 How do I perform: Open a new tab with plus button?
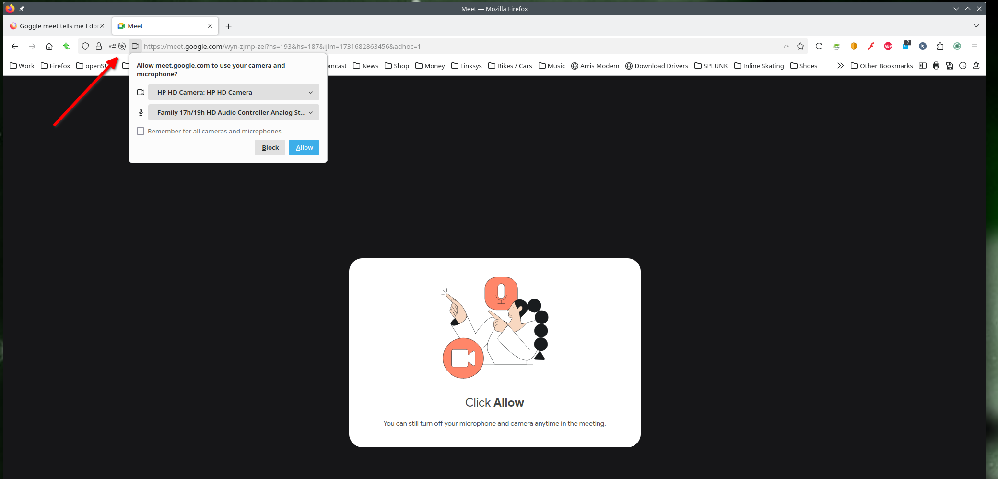coord(229,26)
